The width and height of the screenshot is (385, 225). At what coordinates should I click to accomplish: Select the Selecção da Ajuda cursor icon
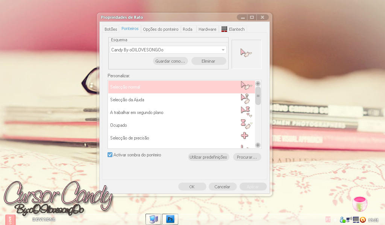pos(245,99)
